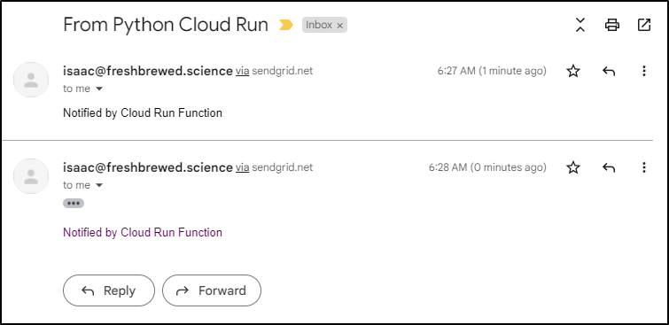Open first sender's avatar
This screenshot has width=669, height=325.
[31, 80]
